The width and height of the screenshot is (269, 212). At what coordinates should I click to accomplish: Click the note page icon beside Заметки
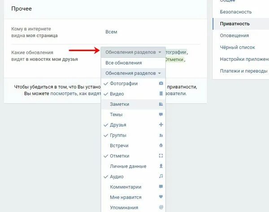(161, 104)
